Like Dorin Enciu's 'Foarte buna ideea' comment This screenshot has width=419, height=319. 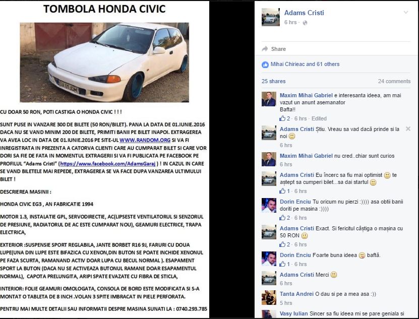(x=282, y=264)
